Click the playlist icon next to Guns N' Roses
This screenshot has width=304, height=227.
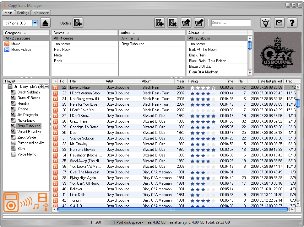[13, 98]
